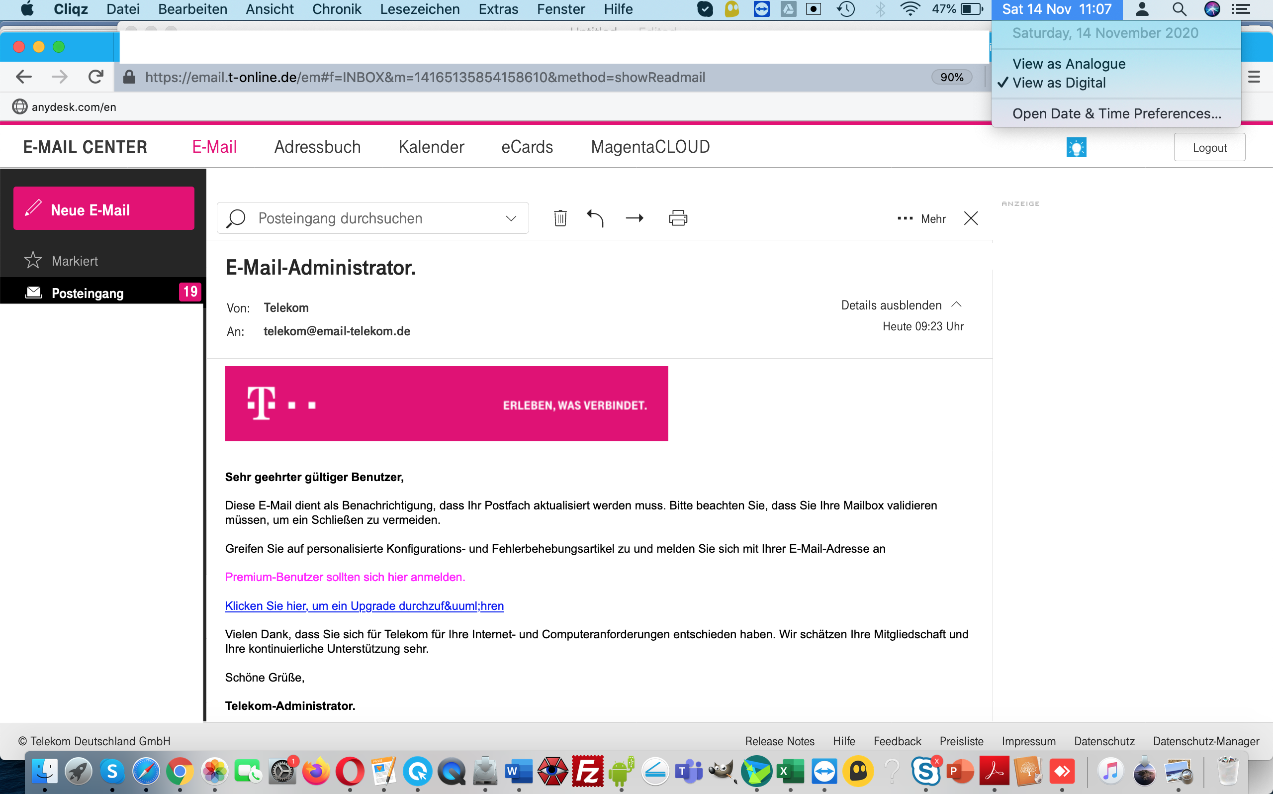Delete the email with trash icon
This screenshot has height=794, width=1273.
click(x=560, y=218)
